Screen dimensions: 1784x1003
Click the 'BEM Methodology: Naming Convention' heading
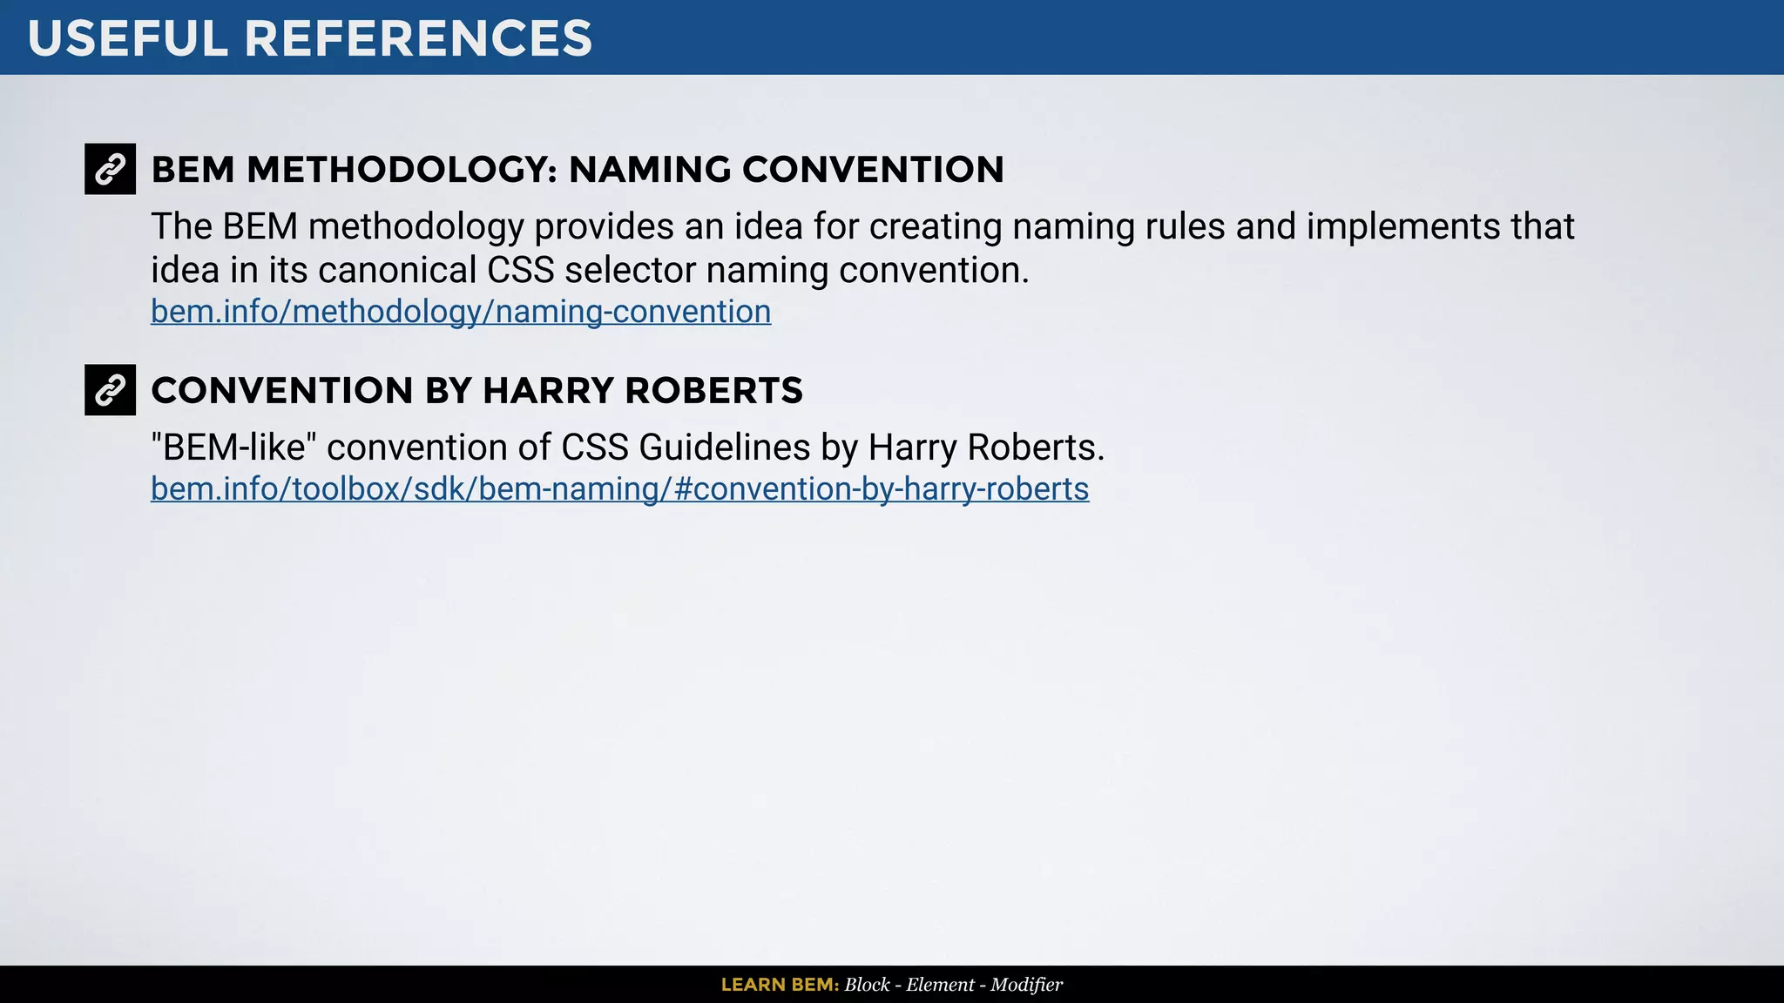[x=577, y=170]
